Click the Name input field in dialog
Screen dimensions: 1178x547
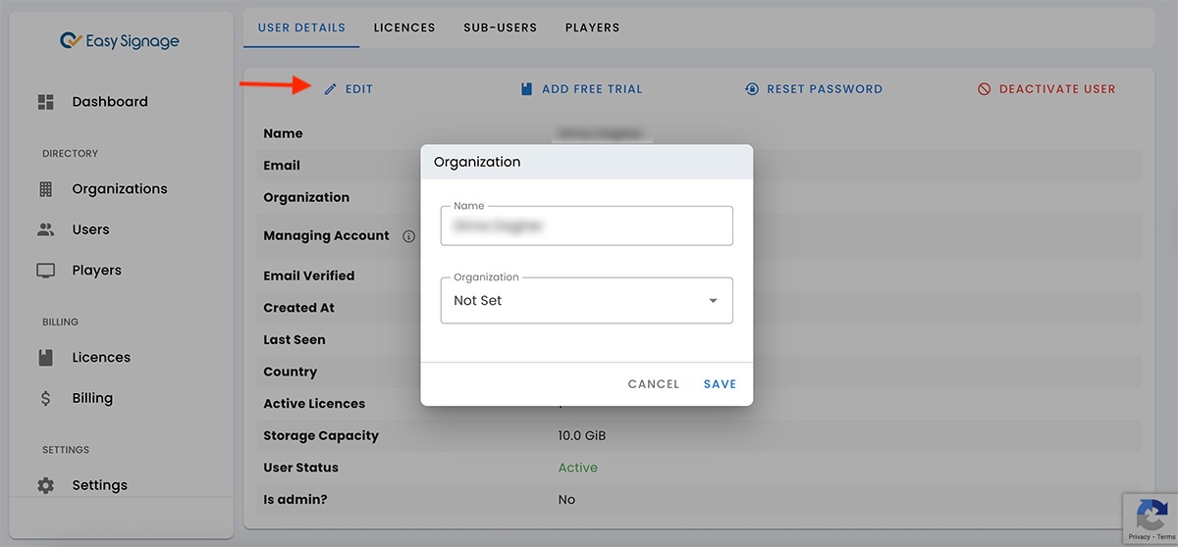(x=586, y=226)
